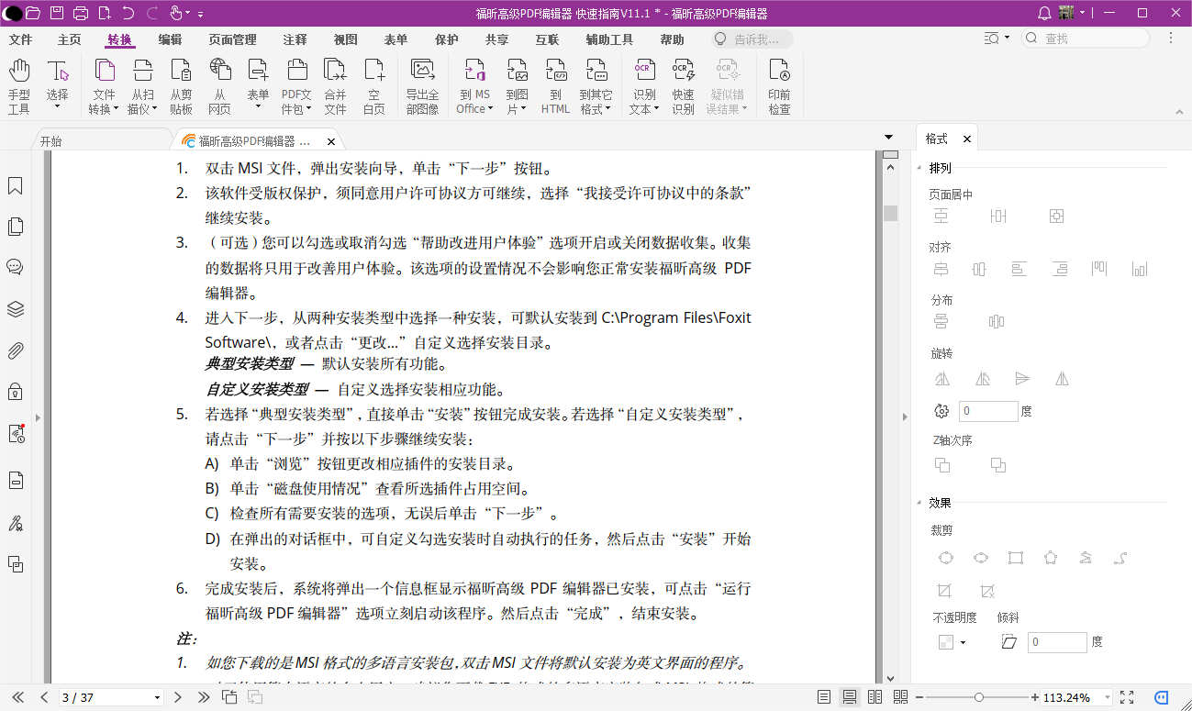Select the Hand tool (手型工具)
The width and height of the screenshot is (1192, 711).
click(x=19, y=87)
